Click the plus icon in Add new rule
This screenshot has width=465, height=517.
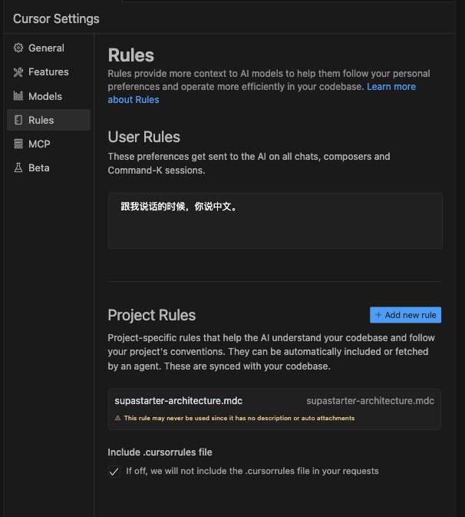point(378,315)
